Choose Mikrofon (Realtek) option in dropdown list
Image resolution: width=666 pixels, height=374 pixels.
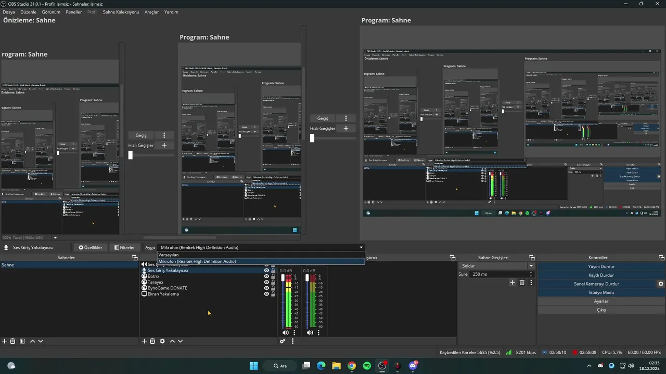[261, 261]
